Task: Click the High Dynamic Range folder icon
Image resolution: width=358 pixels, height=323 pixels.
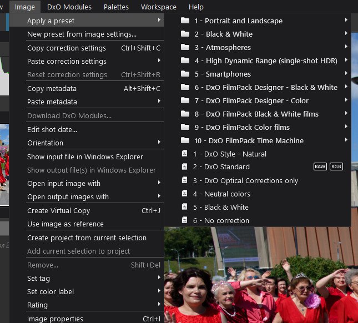Action: [x=185, y=60]
